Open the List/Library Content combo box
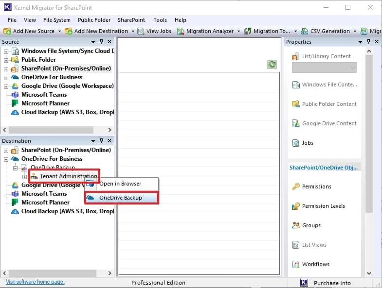This screenshot has height=288, width=382. coord(325,68)
